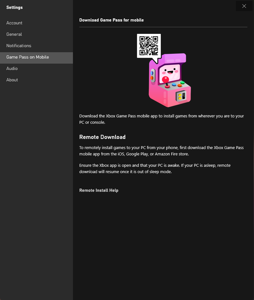Screen dimensions: 254x300
Task: Click the pink arcade cabinet illustration
Action: [x=170, y=80]
